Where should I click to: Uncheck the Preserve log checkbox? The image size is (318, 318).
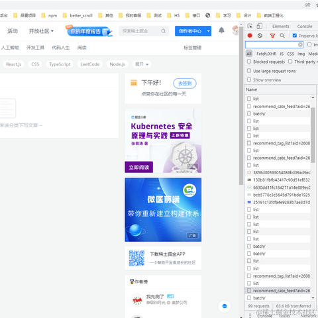[295, 35]
